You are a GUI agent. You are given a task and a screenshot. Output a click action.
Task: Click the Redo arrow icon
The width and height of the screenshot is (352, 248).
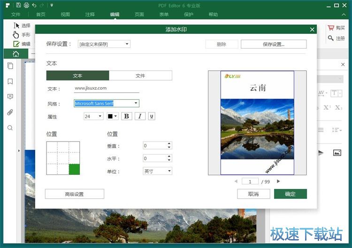tap(42, 5)
